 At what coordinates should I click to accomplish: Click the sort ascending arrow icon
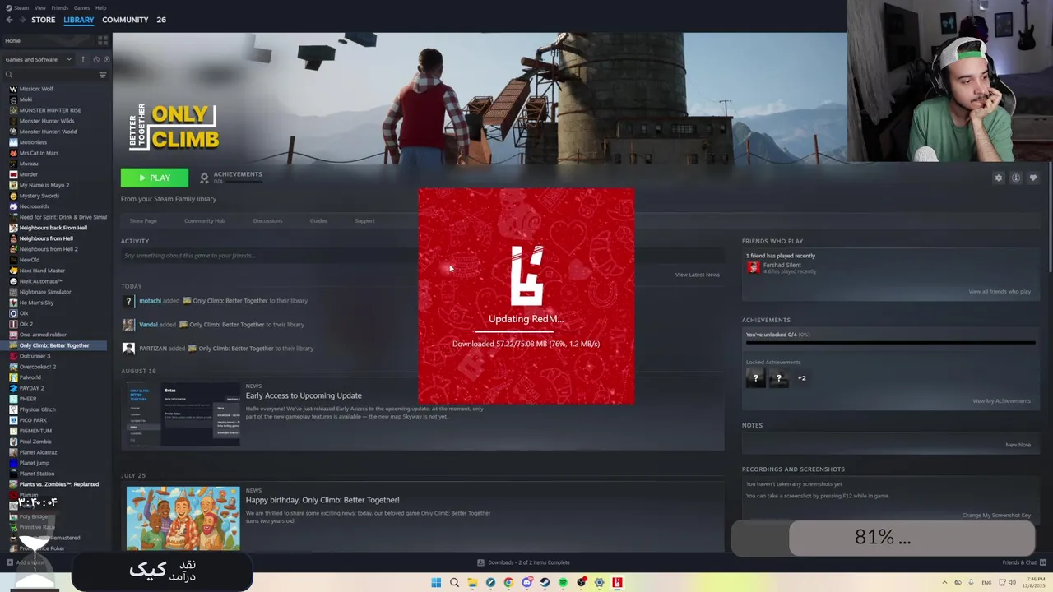[82, 59]
